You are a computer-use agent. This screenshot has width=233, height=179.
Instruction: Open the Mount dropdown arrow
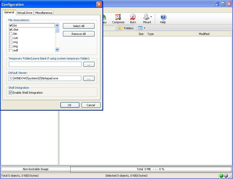(151, 17)
